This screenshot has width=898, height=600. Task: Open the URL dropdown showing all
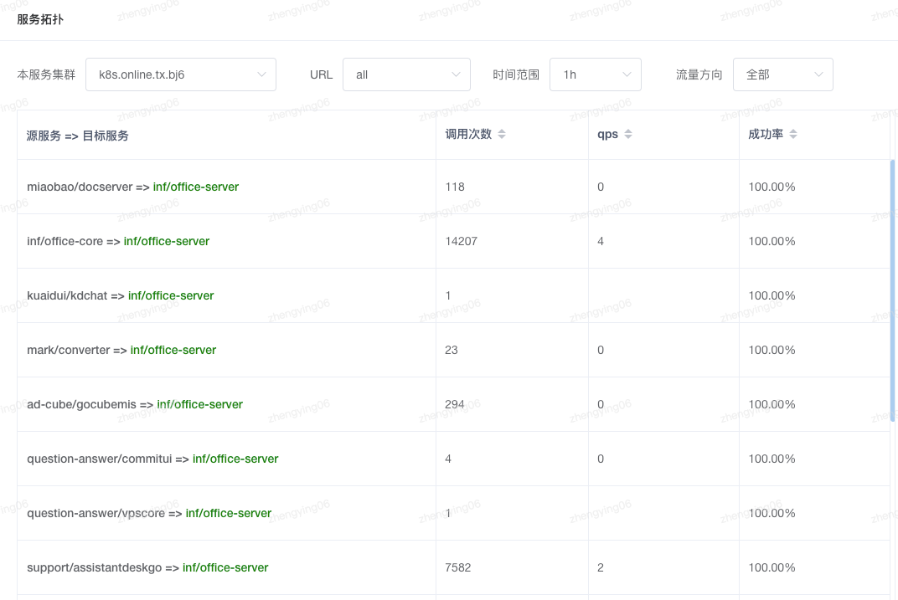[406, 74]
